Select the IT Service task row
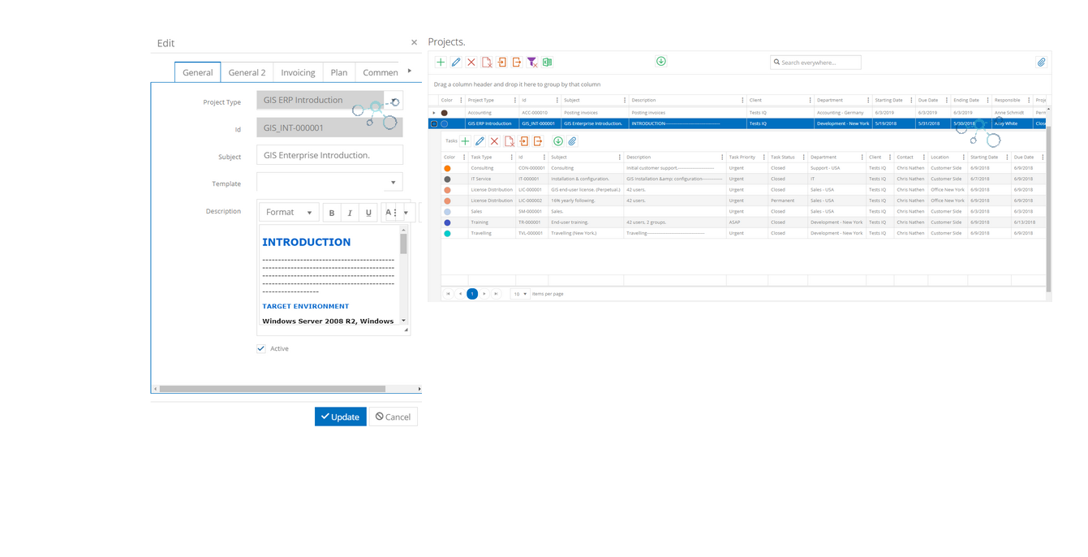 pyautogui.click(x=743, y=179)
